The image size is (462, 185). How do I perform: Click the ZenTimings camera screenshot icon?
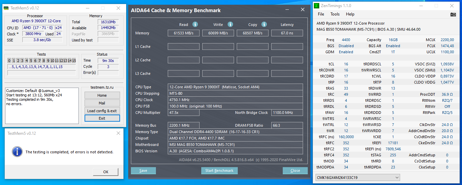point(453,14)
